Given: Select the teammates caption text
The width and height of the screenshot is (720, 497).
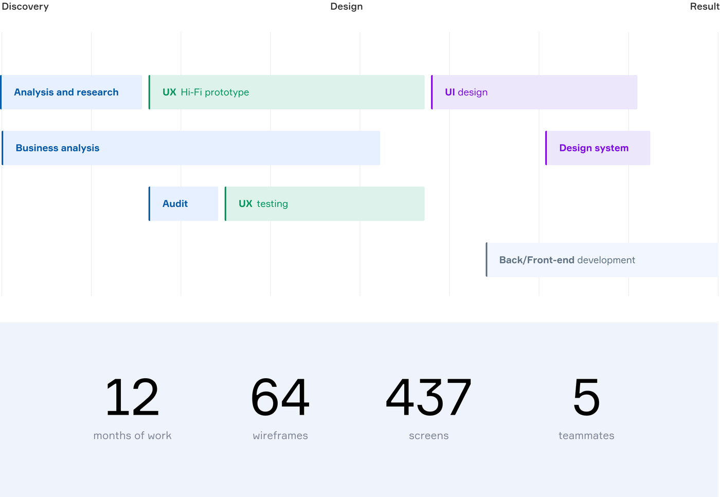Looking at the screenshot, I should click(586, 436).
